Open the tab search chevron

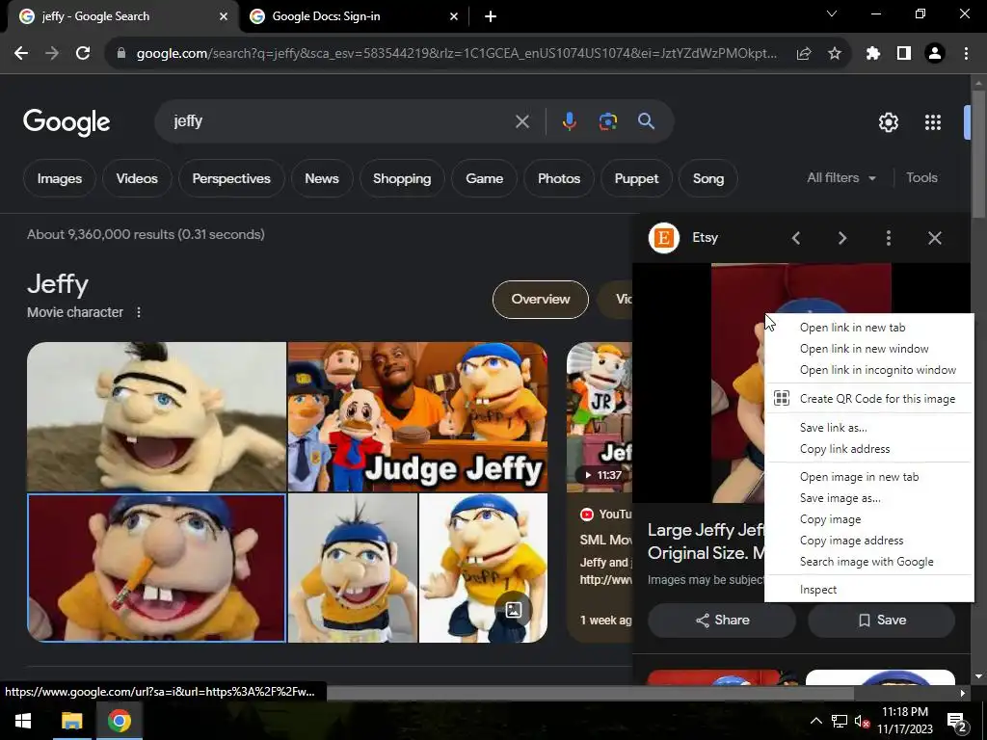tap(832, 13)
